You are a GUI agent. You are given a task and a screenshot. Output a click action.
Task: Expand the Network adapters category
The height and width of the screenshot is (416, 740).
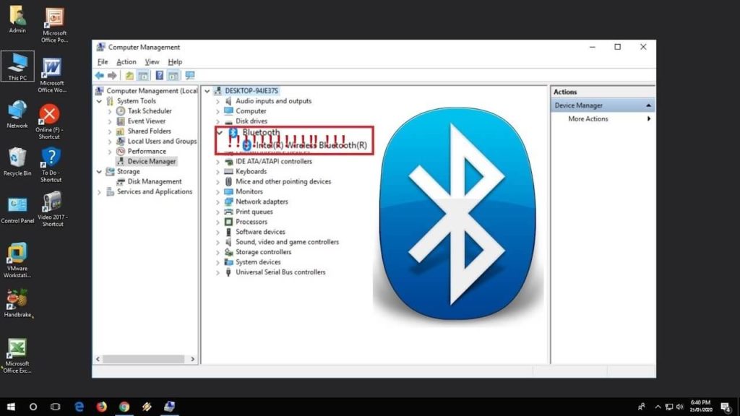tap(218, 202)
